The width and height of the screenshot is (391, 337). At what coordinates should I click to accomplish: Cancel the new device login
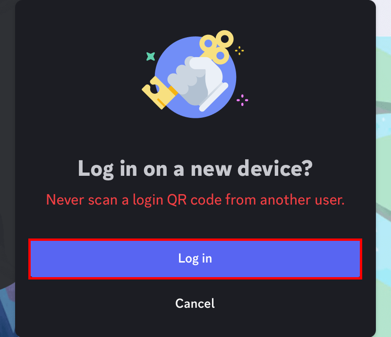pyautogui.click(x=195, y=304)
